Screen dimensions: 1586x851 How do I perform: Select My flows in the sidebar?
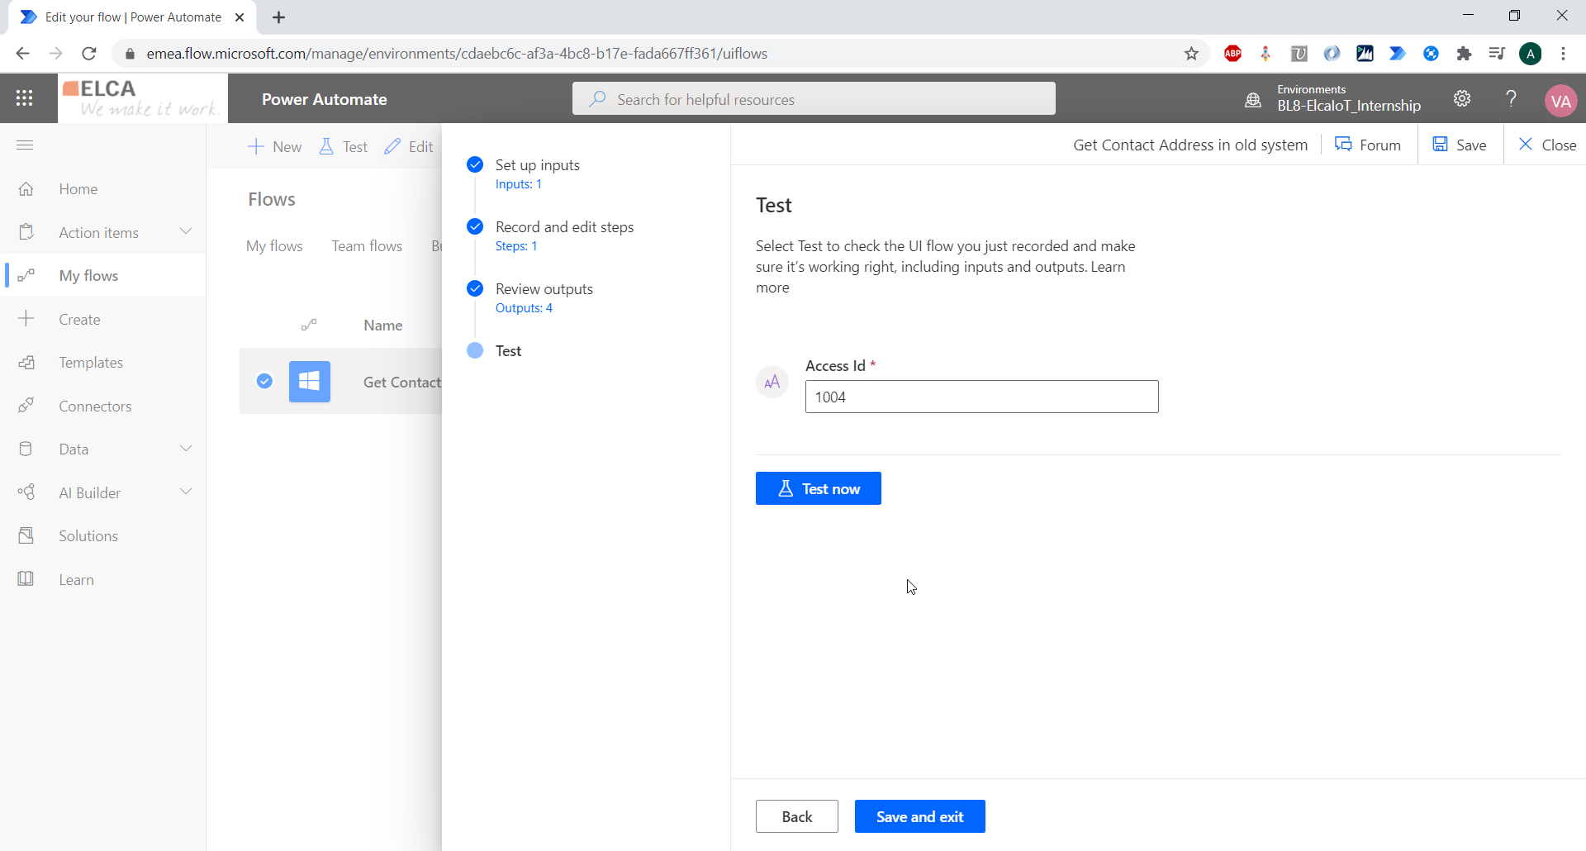pos(88,276)
